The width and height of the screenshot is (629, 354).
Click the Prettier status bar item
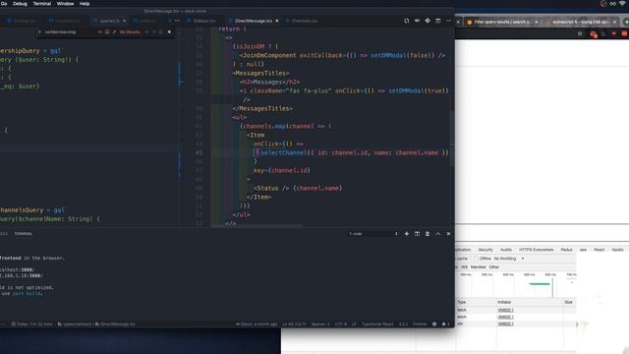pyautogui.click(x=420, y=324)
